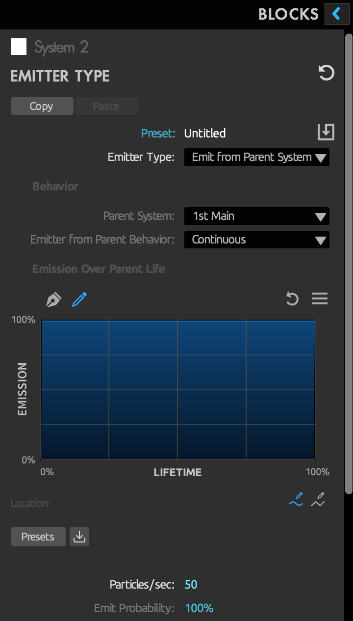Click the Emit Probability 100% value

[199, 608]
